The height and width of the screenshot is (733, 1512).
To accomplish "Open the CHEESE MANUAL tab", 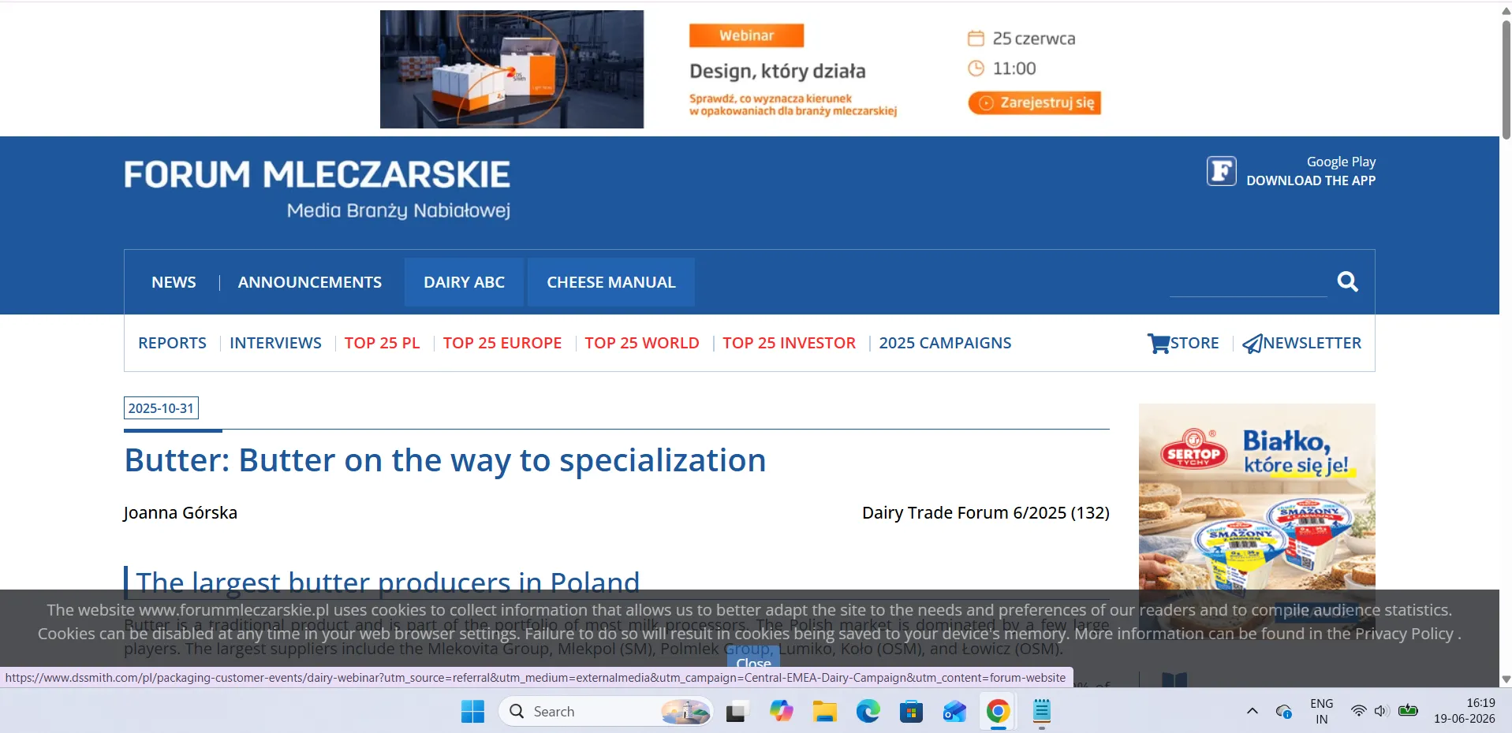I will coord(611,282).
